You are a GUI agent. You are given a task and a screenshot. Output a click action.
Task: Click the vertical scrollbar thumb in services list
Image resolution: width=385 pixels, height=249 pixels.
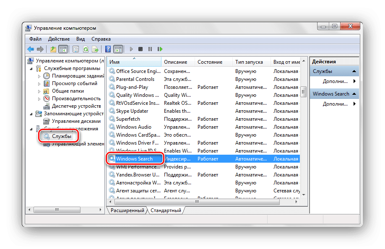tap(304, 92)
